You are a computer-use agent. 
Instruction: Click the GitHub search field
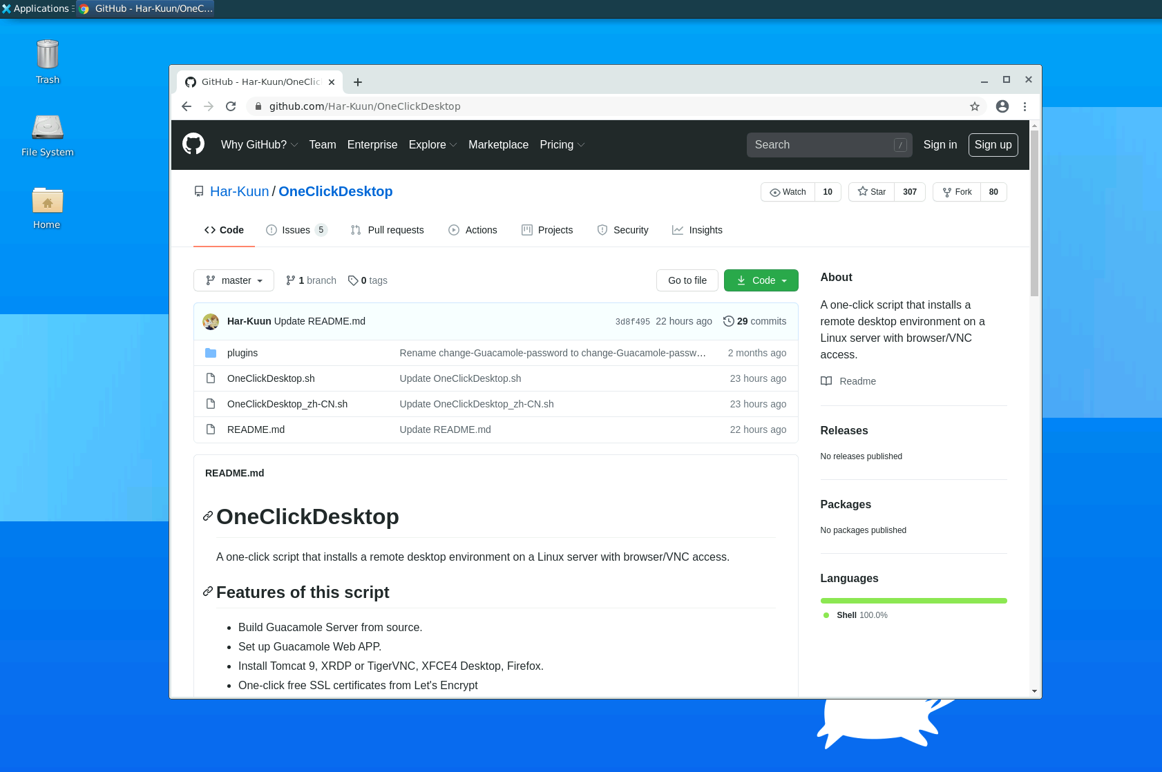click(x=822, y=145)
